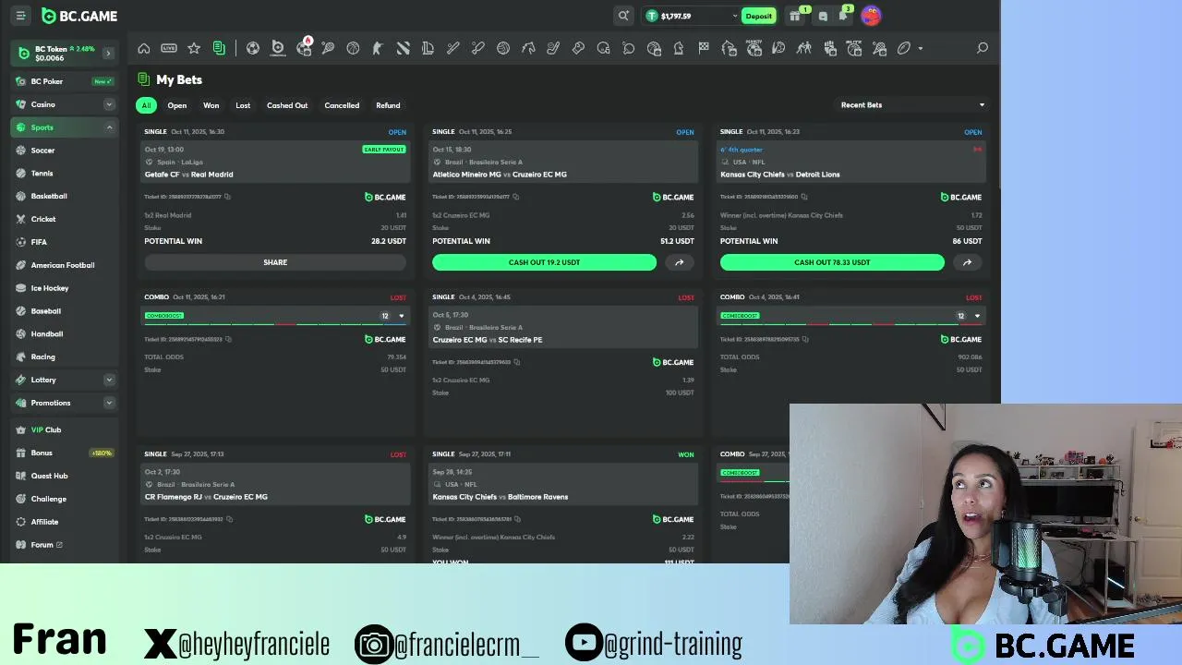This screenshot has width=1182, height=665.
Task: Switch to the Open bets tab
Action: click(177, 105)
